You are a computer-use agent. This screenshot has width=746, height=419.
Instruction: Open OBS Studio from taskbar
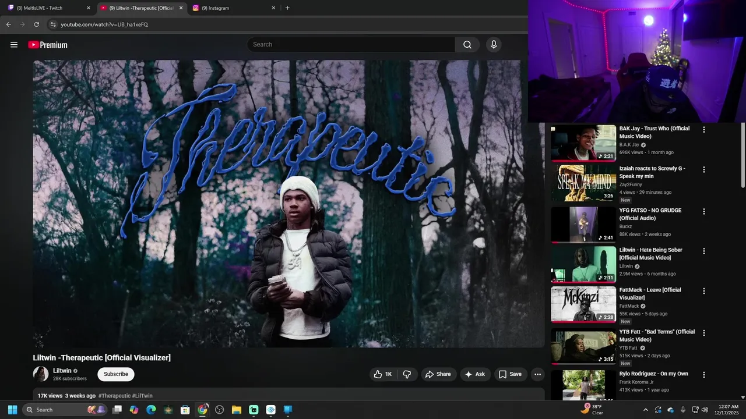[x=219, y=410]
